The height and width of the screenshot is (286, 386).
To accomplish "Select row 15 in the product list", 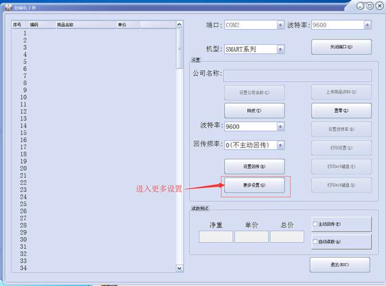I will (94, 133).
